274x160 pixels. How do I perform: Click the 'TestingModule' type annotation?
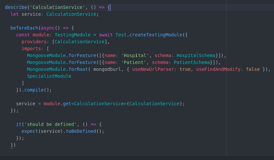pos(73,35)
